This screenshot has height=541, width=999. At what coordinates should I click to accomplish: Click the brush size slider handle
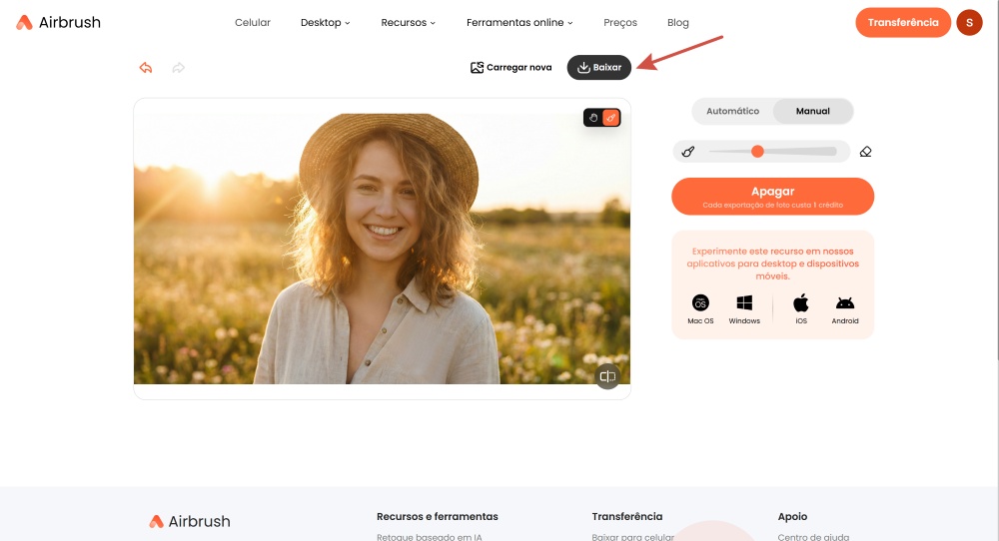757,152
